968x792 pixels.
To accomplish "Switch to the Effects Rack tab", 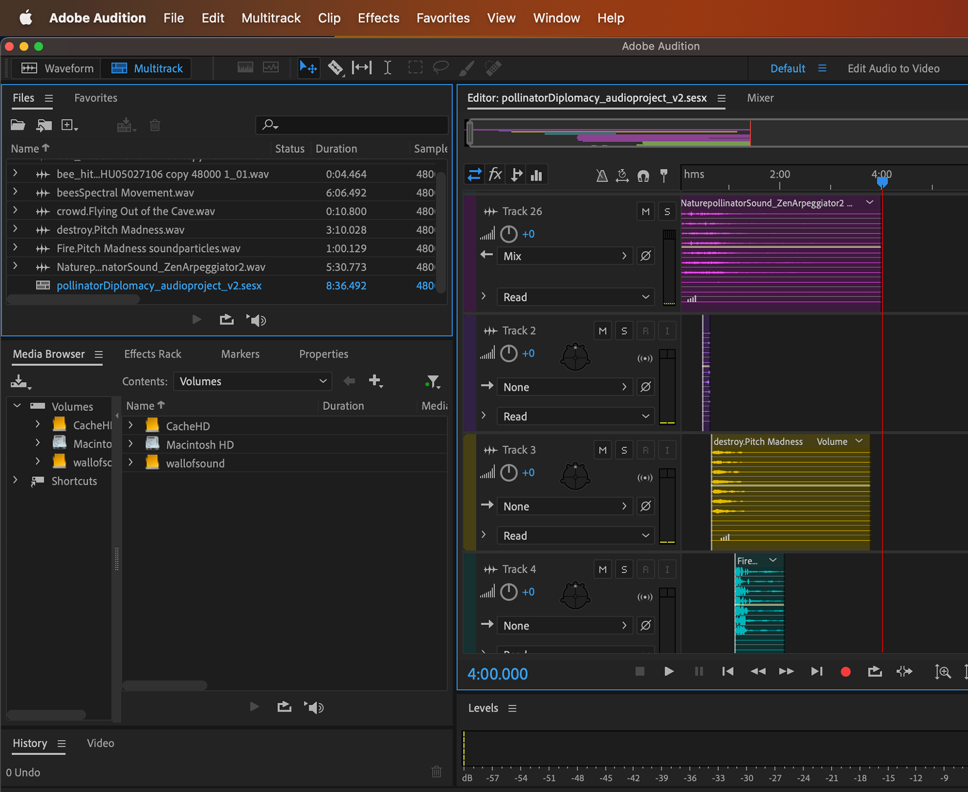I will click(152, 354).
